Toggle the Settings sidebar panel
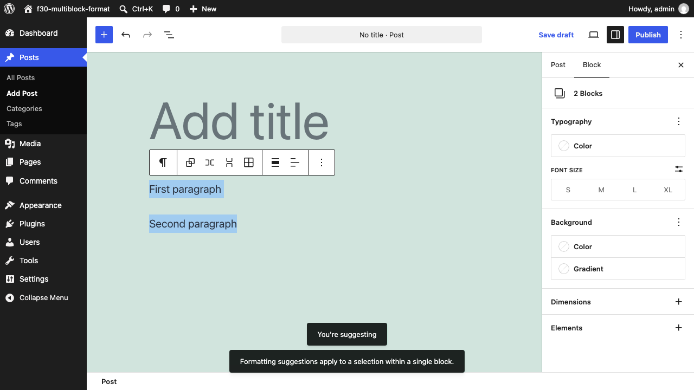The height and width of the screenshot is (390, 694). (x=615, y=35)
